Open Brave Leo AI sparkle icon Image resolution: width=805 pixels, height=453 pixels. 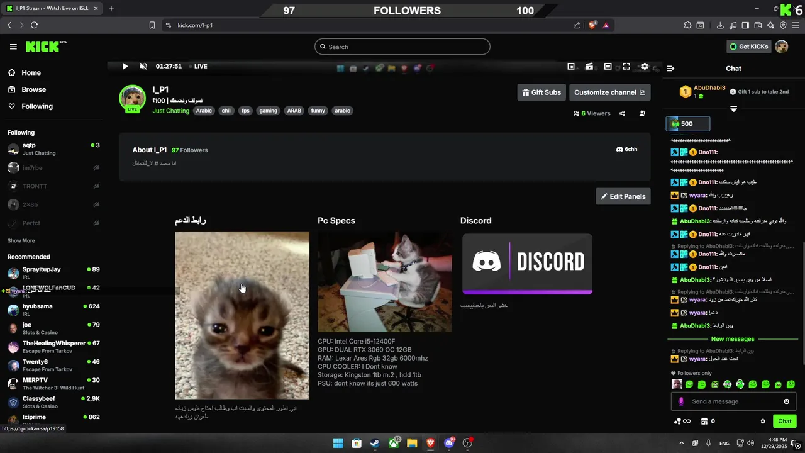tap(770, 25)
